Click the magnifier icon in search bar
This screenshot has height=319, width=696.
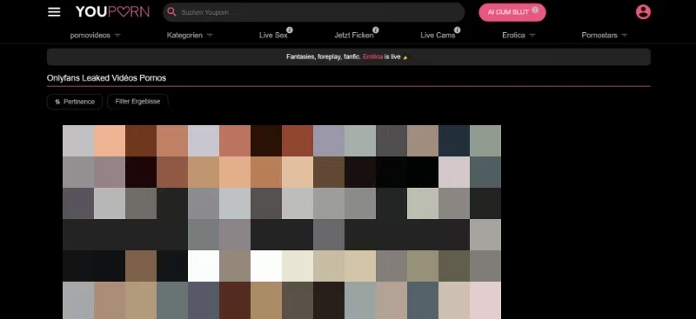pos(171,12)
